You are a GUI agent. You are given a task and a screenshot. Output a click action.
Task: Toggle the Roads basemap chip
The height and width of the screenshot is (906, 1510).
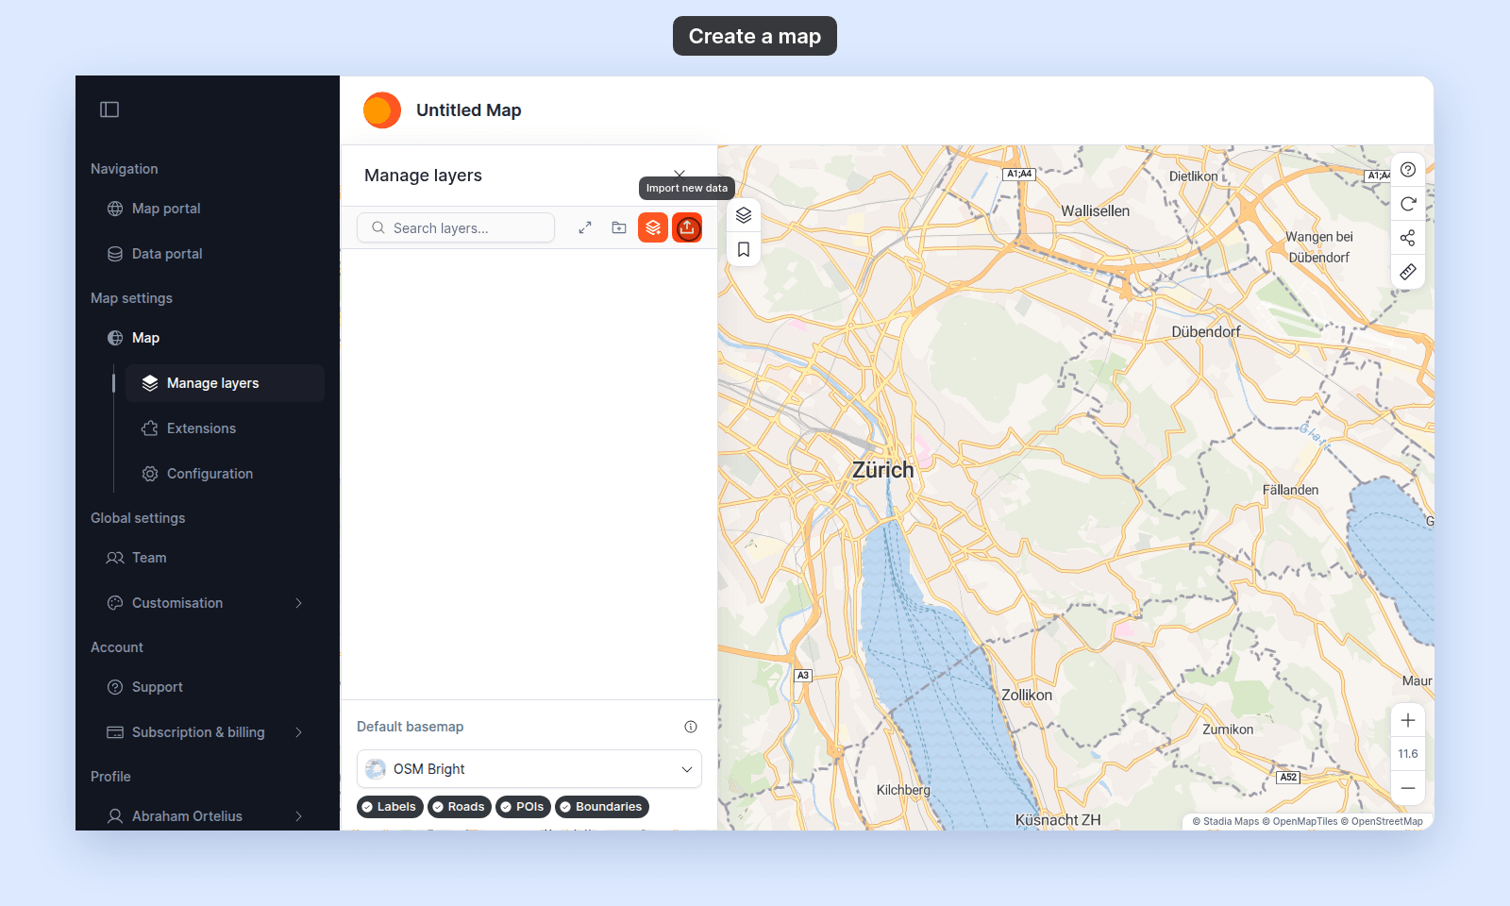[460, 807]
